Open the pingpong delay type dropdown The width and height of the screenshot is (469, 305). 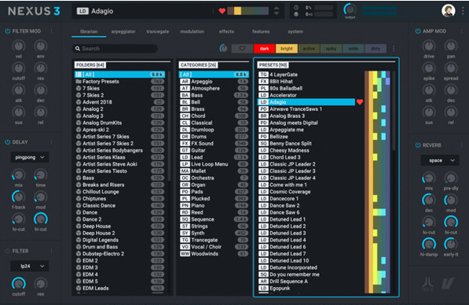click(x=30, y=157)
